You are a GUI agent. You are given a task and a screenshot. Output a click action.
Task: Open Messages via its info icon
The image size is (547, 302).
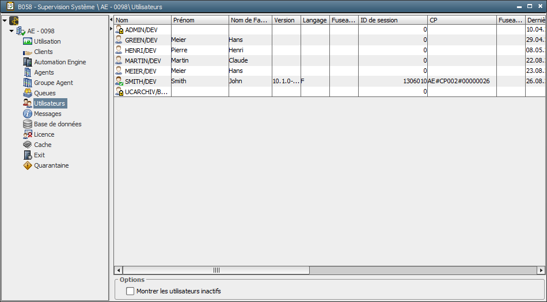28,114
